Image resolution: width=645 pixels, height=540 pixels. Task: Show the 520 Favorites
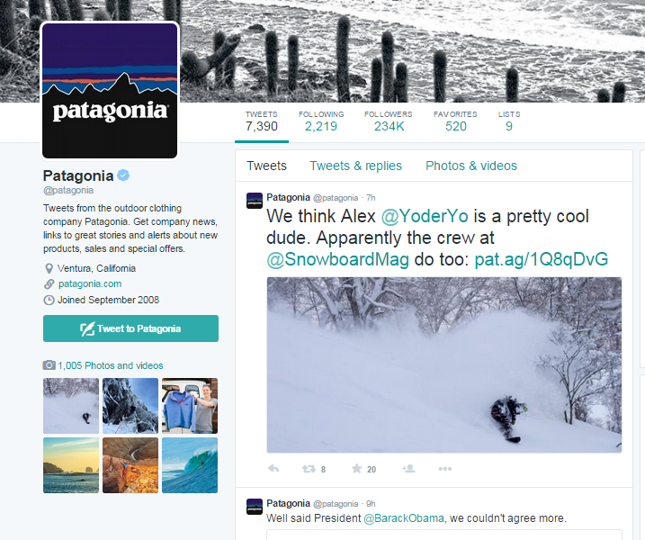click(x=455, y=121)
